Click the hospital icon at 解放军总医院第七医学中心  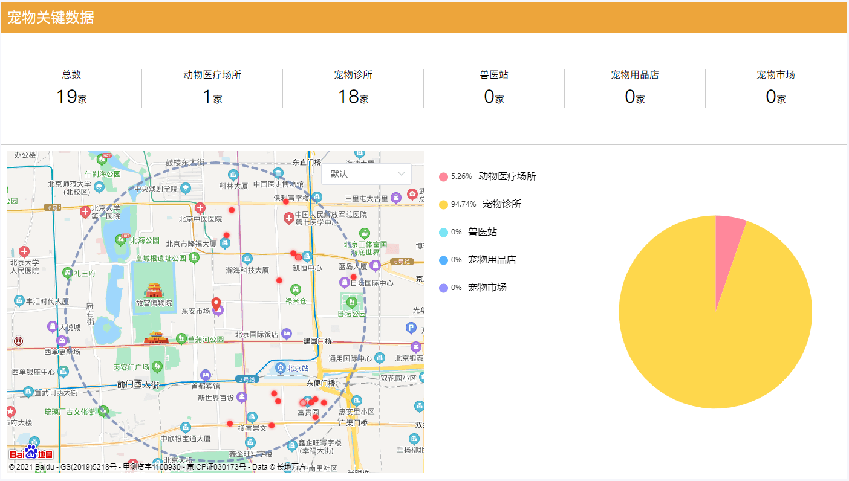point(289,218)
